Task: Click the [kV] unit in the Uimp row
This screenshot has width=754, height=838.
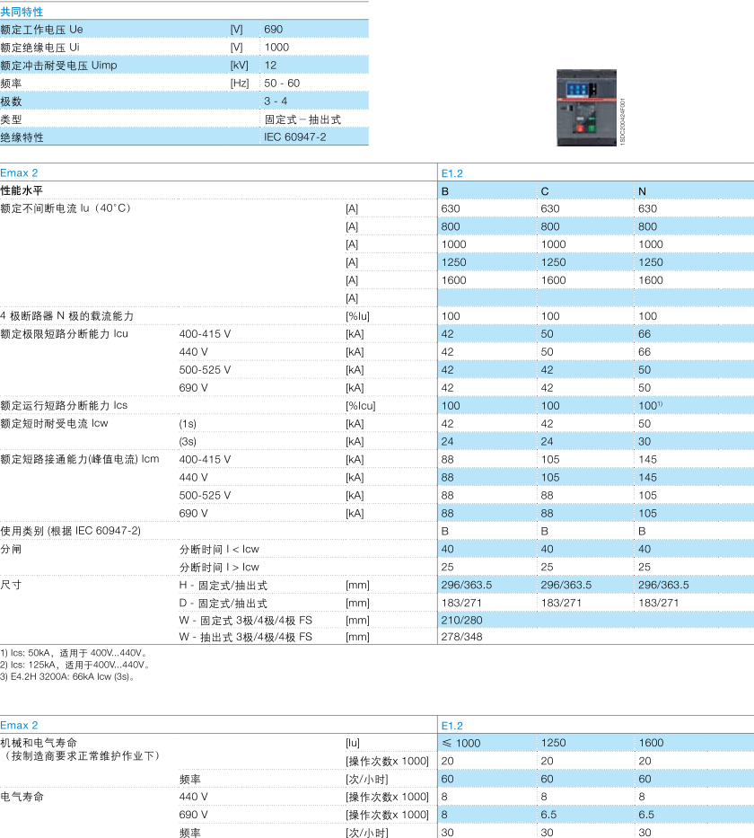Action: coord(240,66)
